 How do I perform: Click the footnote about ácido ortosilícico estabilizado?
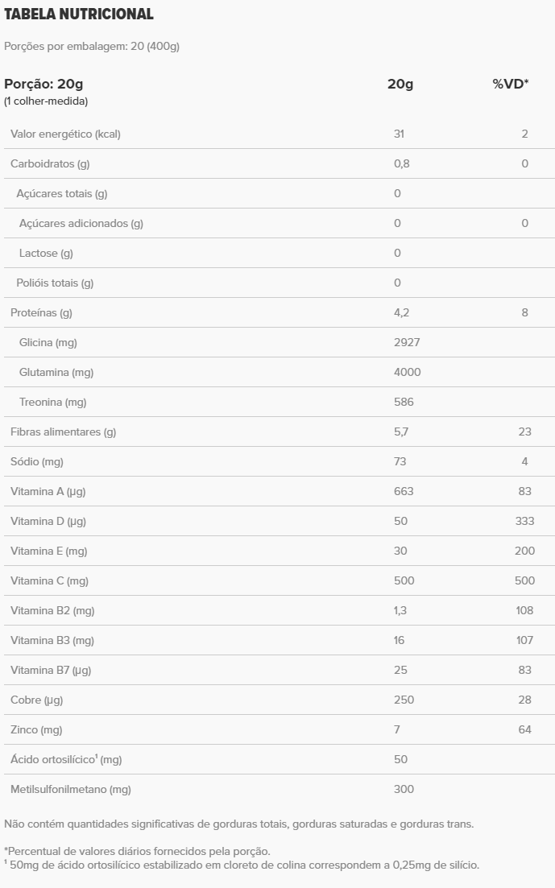(x=242, y=865)
